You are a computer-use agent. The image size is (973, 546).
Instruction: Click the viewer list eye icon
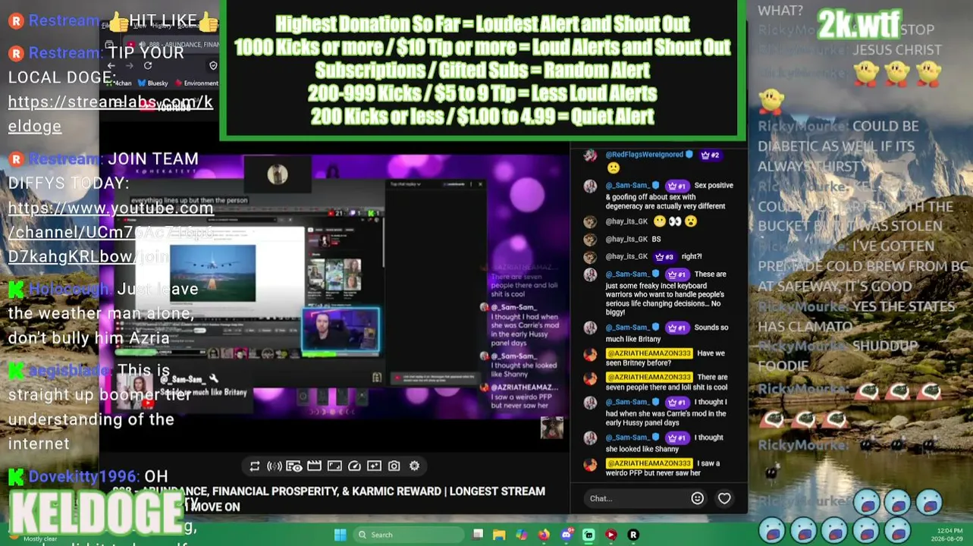point(294,466)
